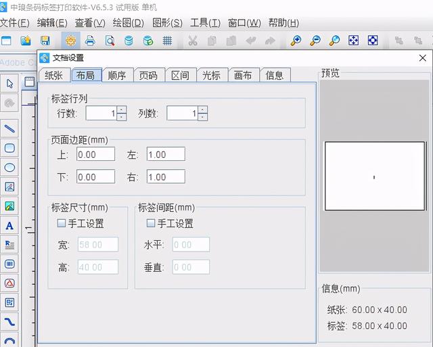The width and height of the screenshot is (433, 347).
Task: Select the text tool A icon
Action: pos(10,226)
